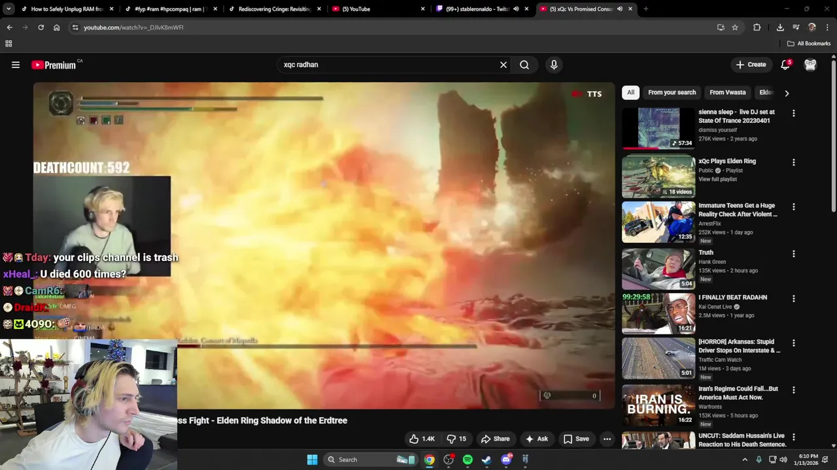The width and height of the screenshot is (837, 470).
Task: Open Discord from the taskbar
Action: point(506,460)
